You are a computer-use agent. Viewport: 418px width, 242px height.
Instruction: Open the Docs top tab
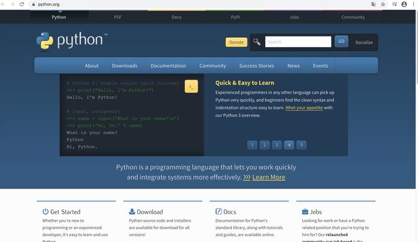tap(176, 17)
